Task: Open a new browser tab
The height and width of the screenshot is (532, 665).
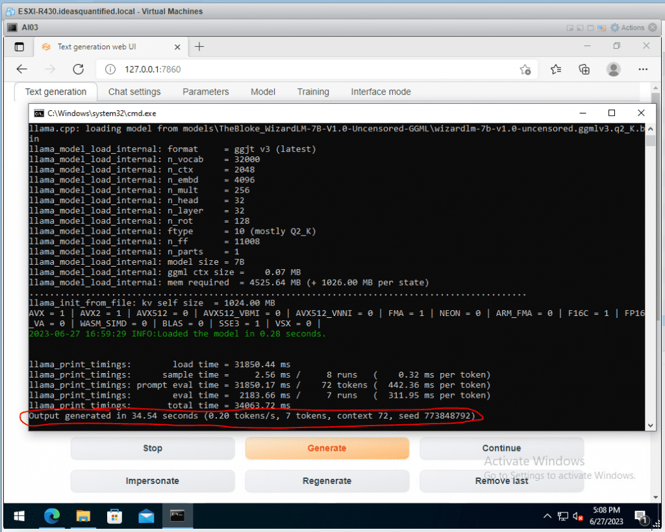Action: (199, 47)
